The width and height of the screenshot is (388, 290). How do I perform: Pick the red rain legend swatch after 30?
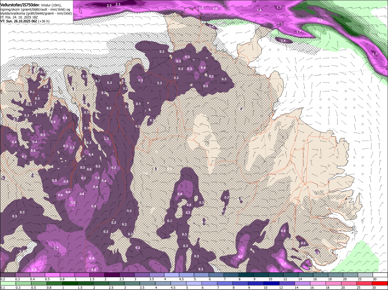click(x=380, y=283)
